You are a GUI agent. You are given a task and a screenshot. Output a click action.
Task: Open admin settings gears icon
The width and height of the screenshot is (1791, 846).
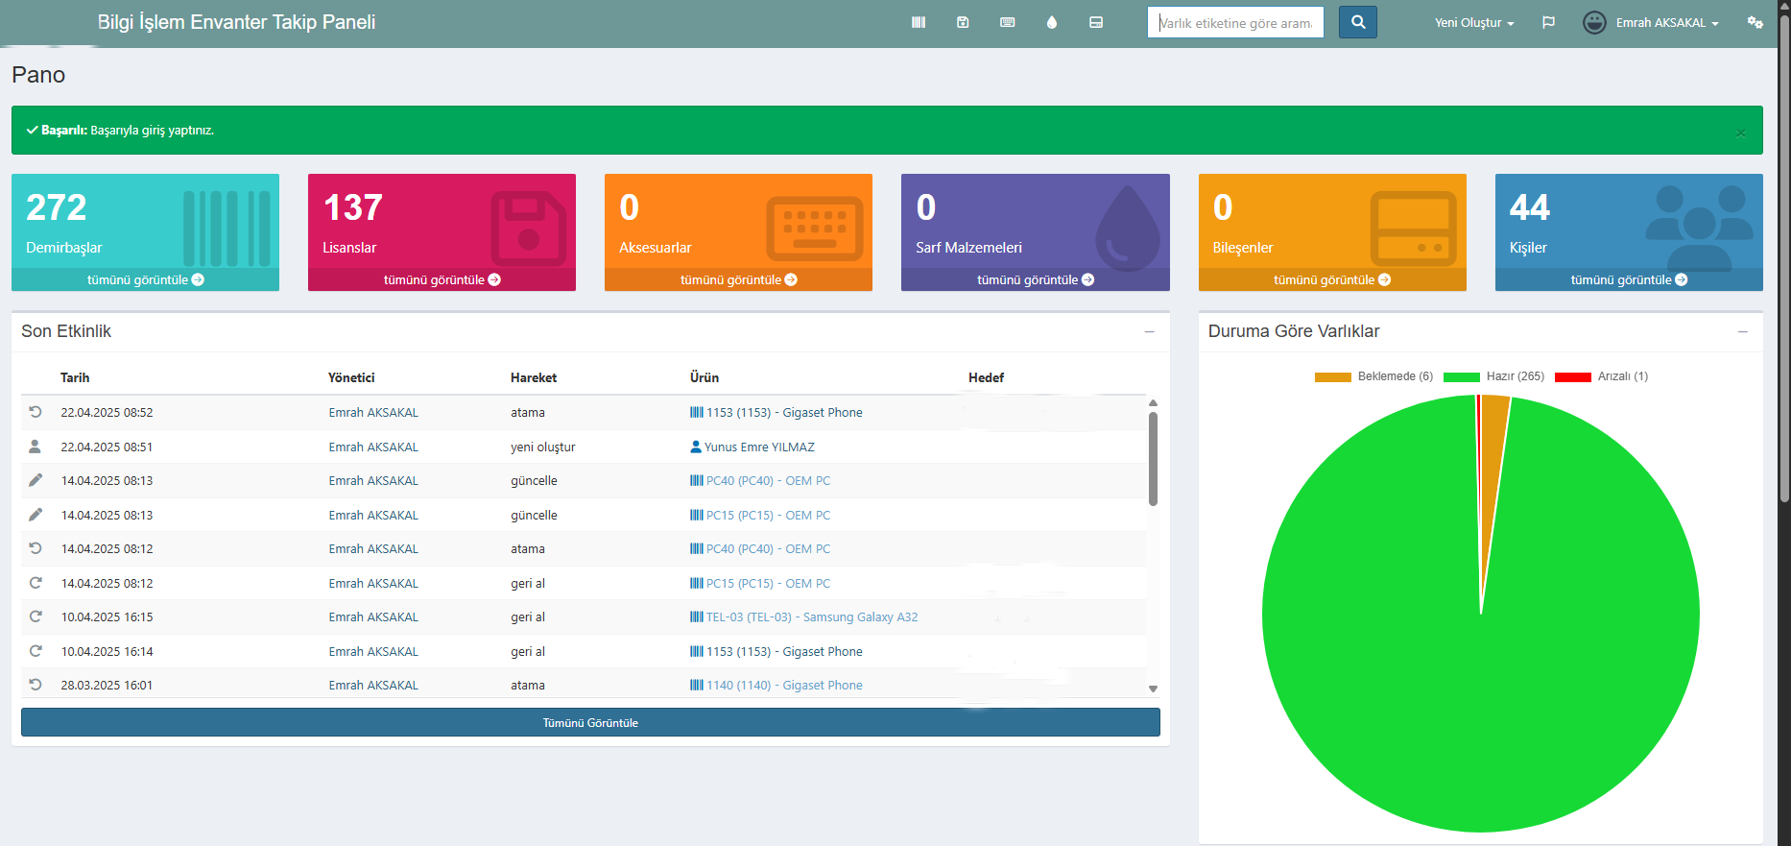1755,22
